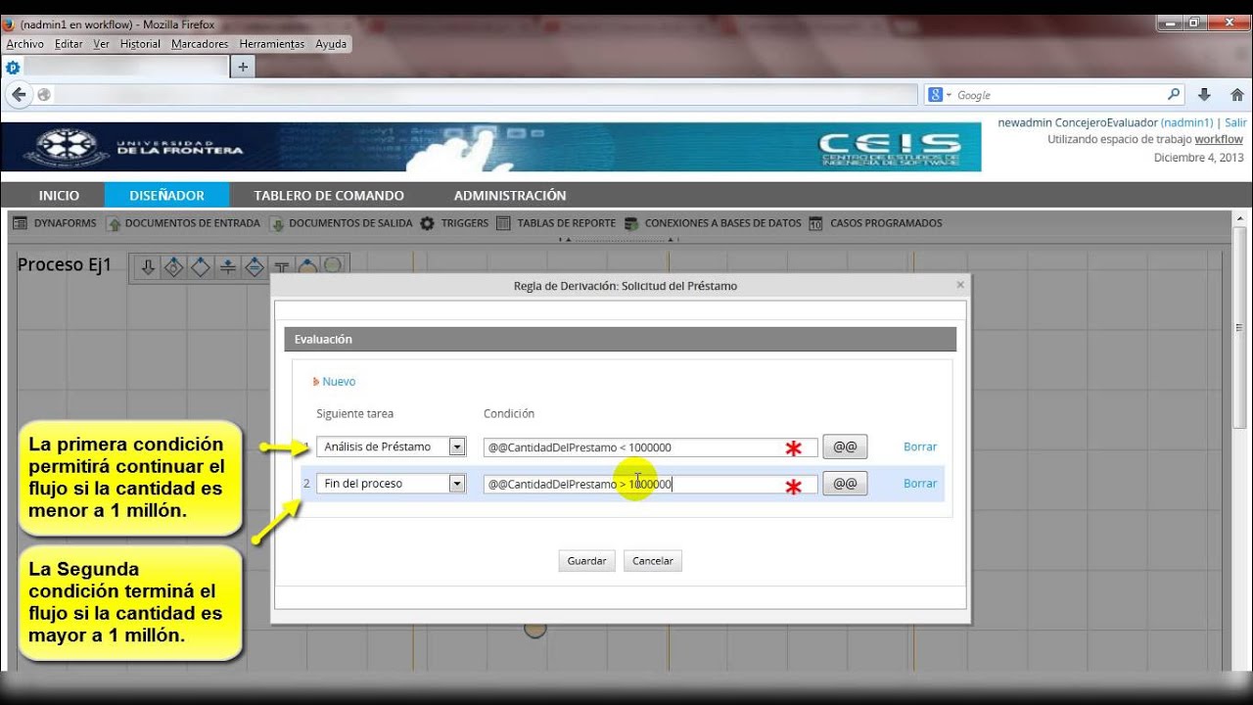Open a new Firefox tab with plus
Screen dimensions: 1253x705
[243, 67]
